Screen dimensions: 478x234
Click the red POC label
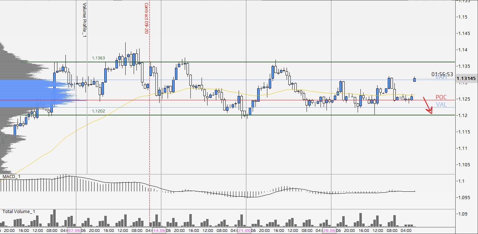(441, 97)
